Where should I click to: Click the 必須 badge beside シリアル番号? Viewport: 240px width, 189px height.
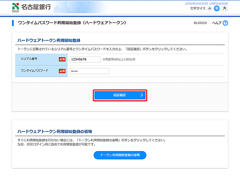[62, 59]
